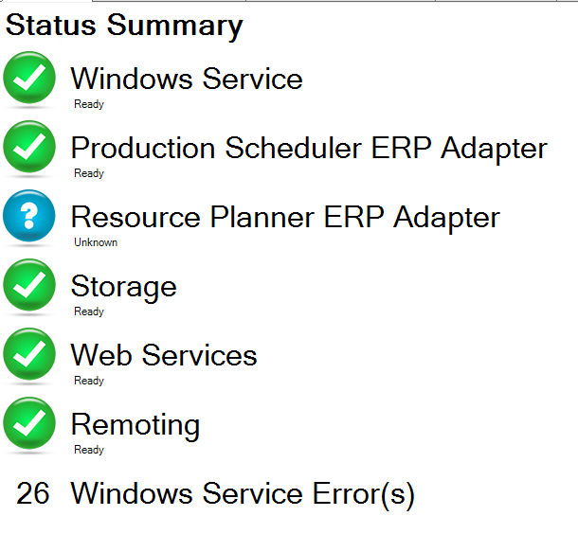
Task: Click the Ready status under Windows Service
Action: (89, 104)
